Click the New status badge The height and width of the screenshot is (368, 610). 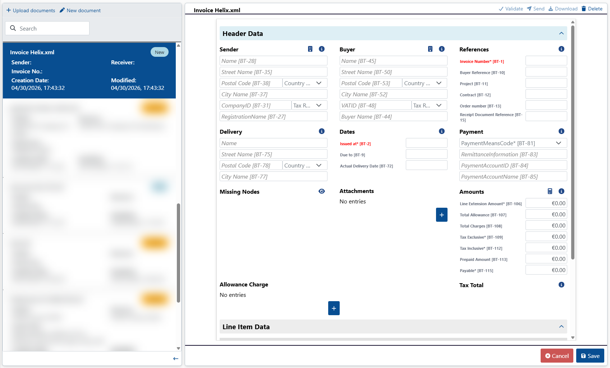coord(160,52)
